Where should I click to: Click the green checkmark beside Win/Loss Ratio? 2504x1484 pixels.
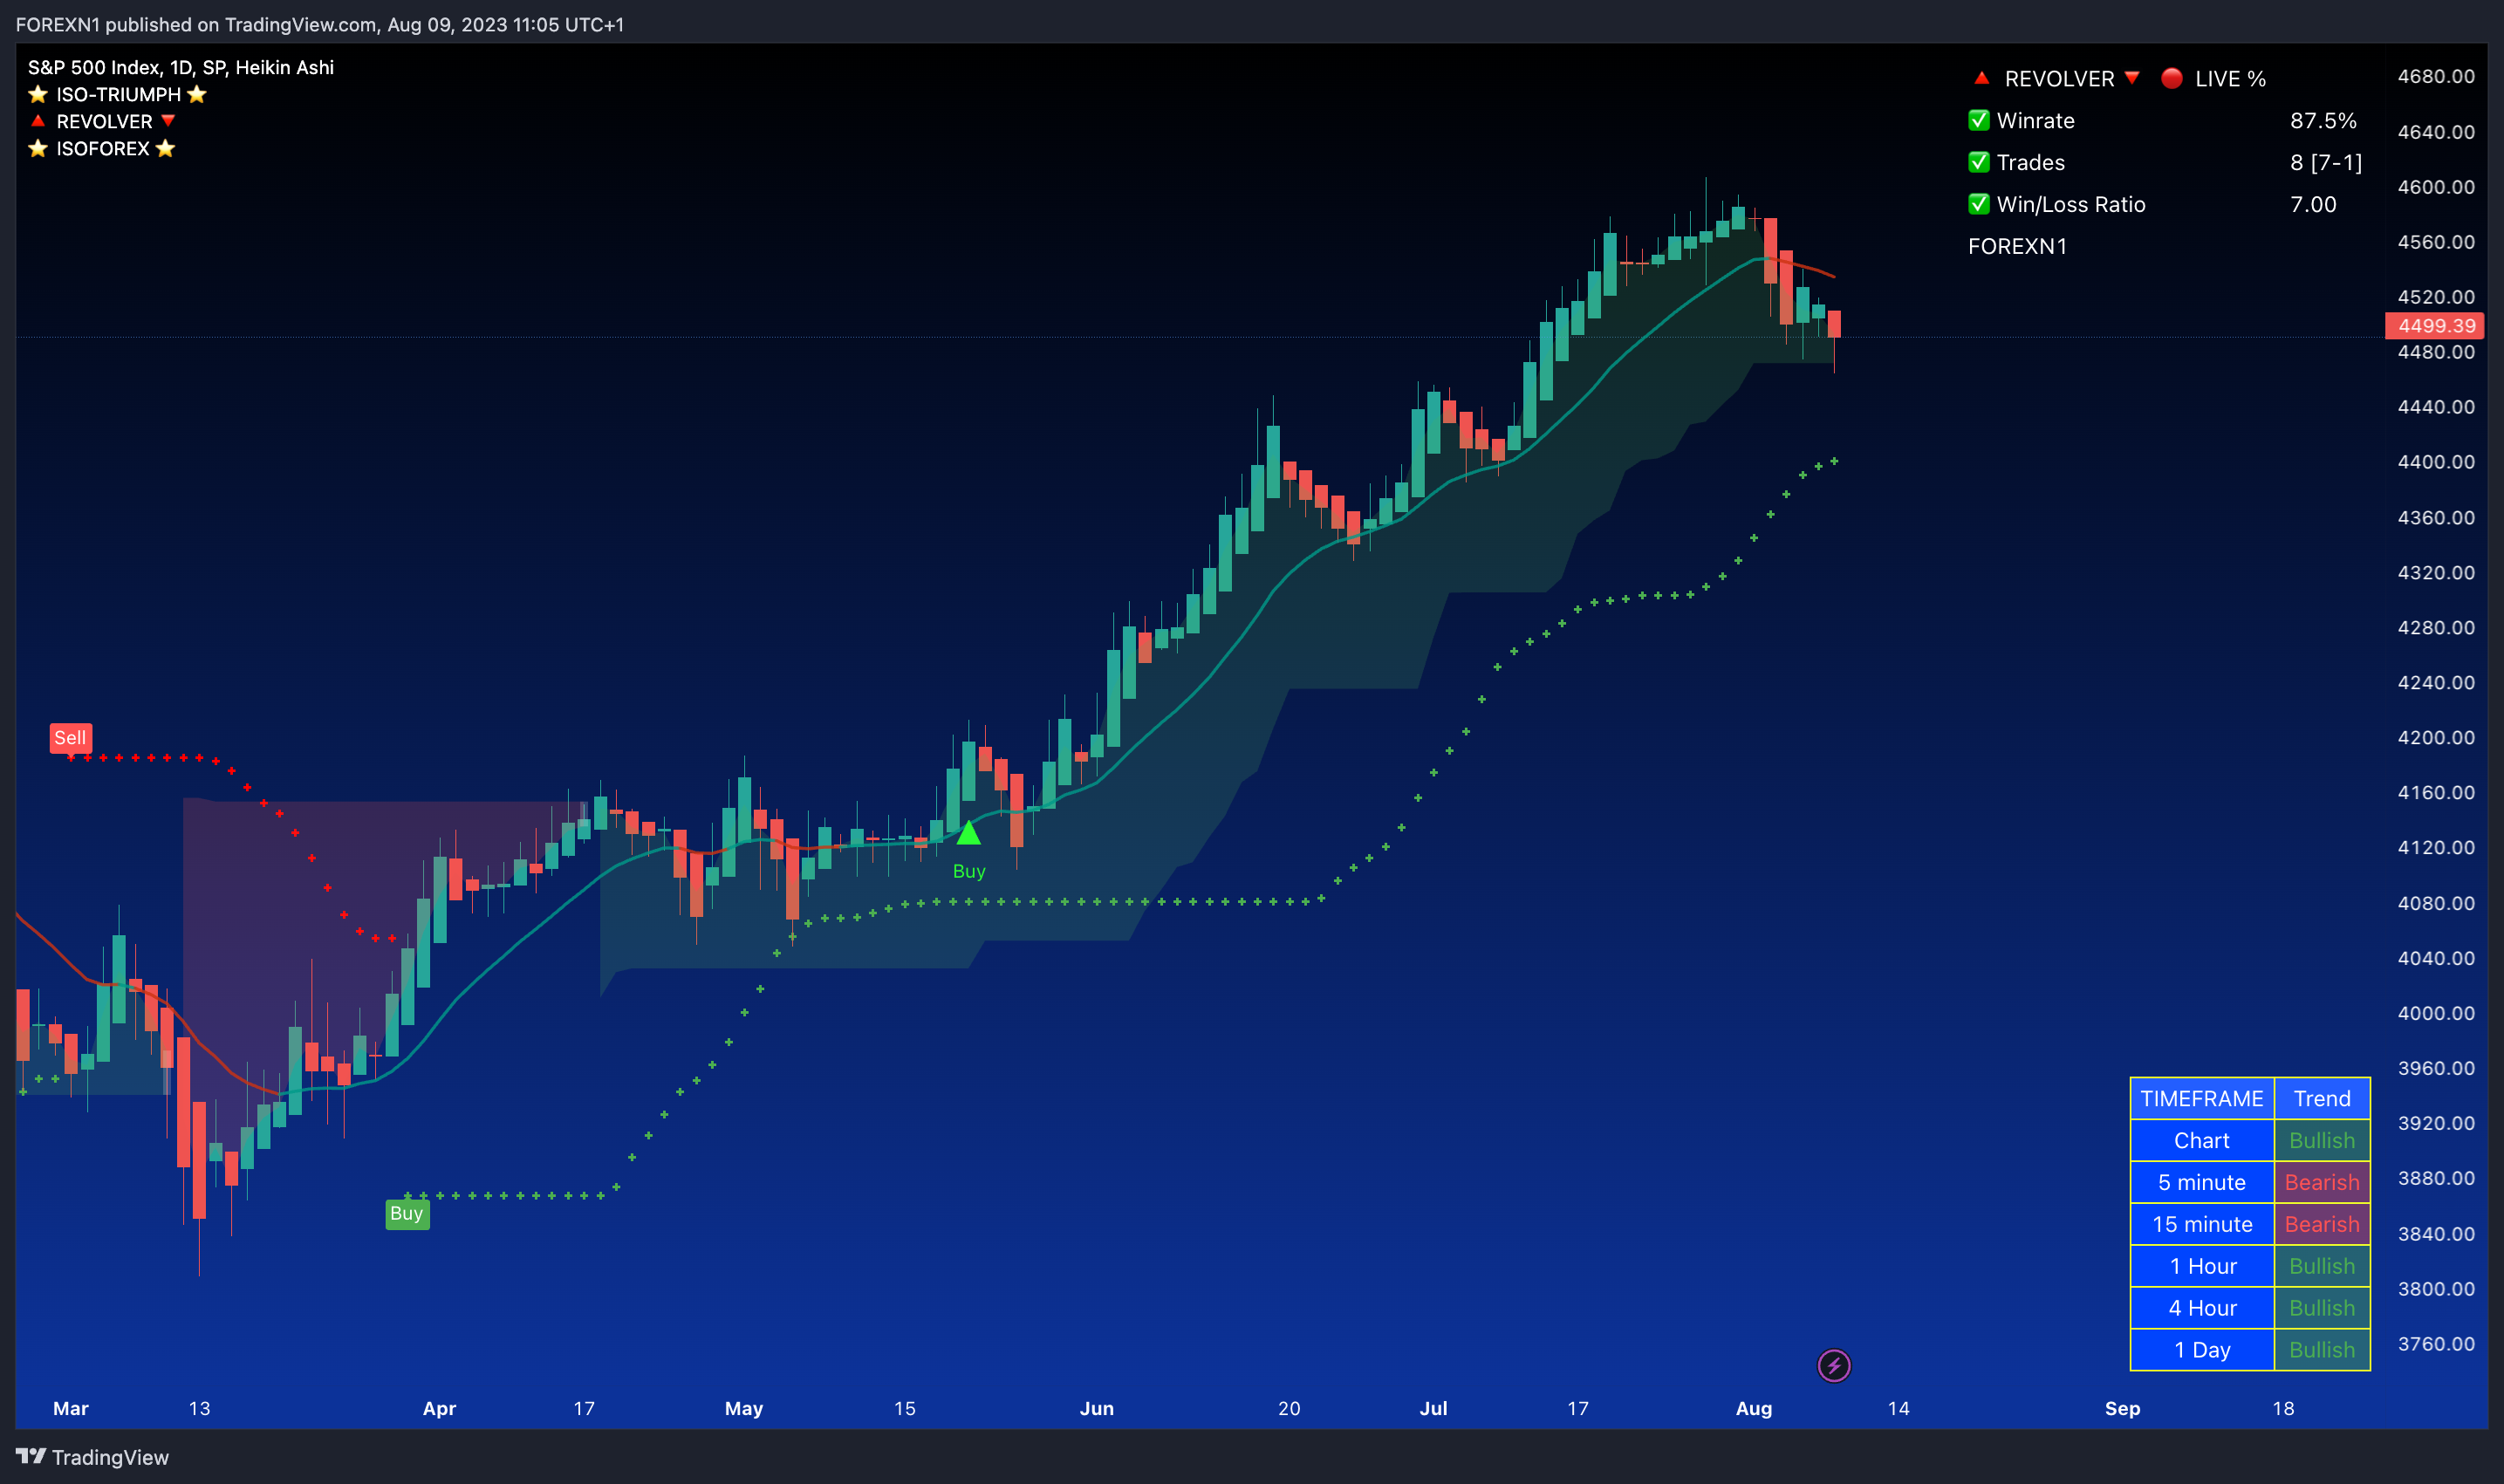[x=1979, y=204]
